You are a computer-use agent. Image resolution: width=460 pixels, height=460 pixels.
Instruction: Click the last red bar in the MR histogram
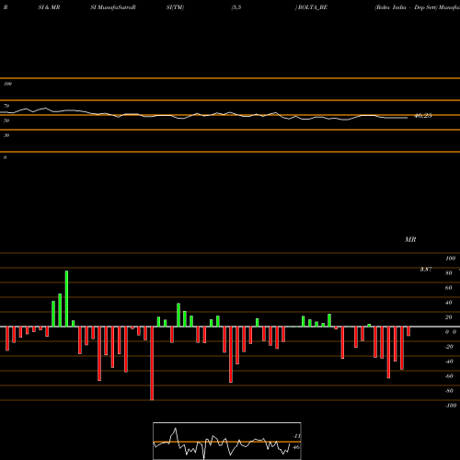[x=408, y=331]
